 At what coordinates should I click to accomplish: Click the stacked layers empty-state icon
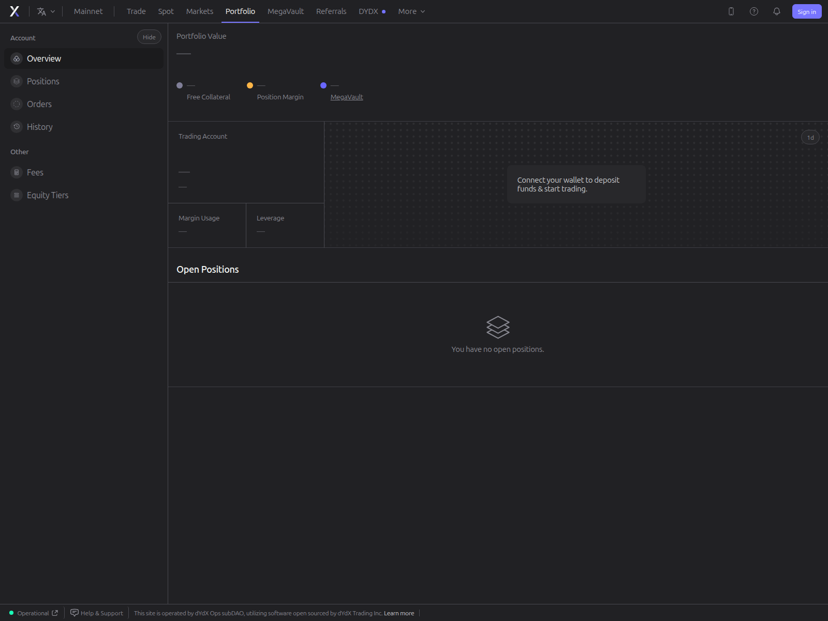[498, 327]
